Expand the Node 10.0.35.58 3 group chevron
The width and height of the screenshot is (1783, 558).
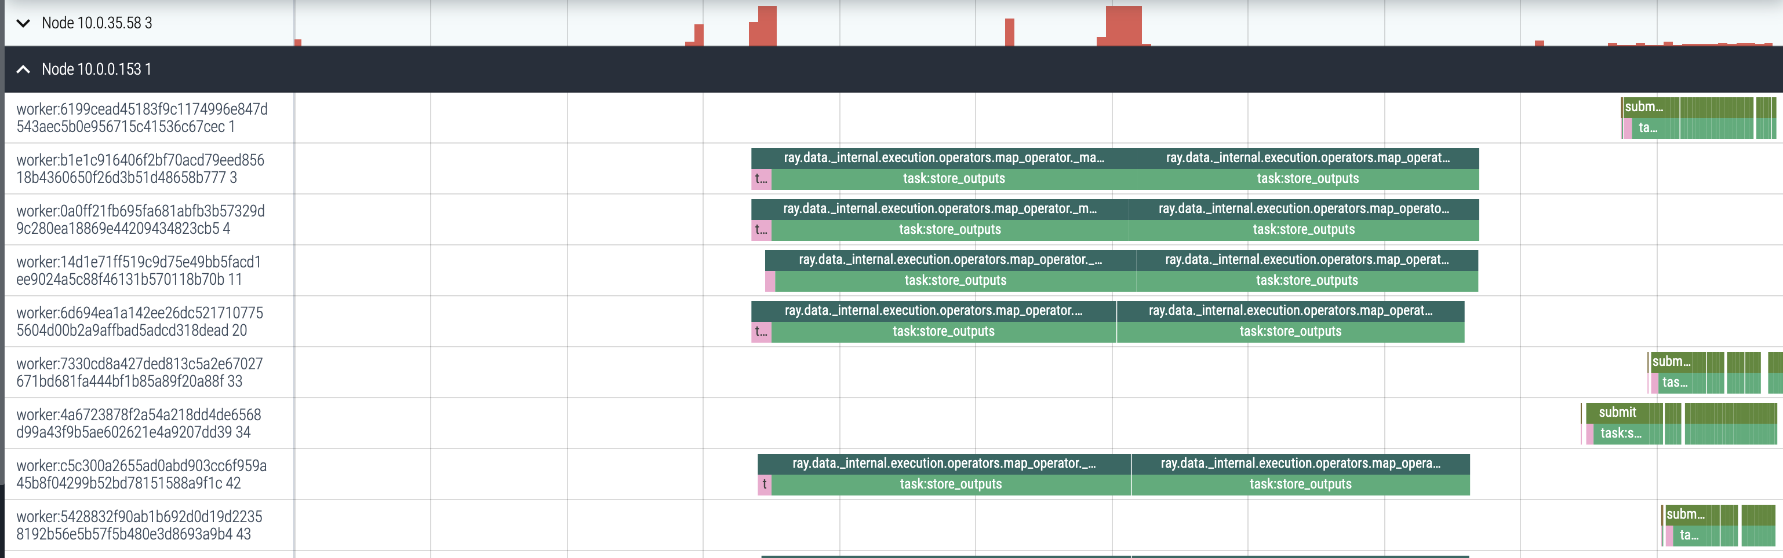point(23,24)
